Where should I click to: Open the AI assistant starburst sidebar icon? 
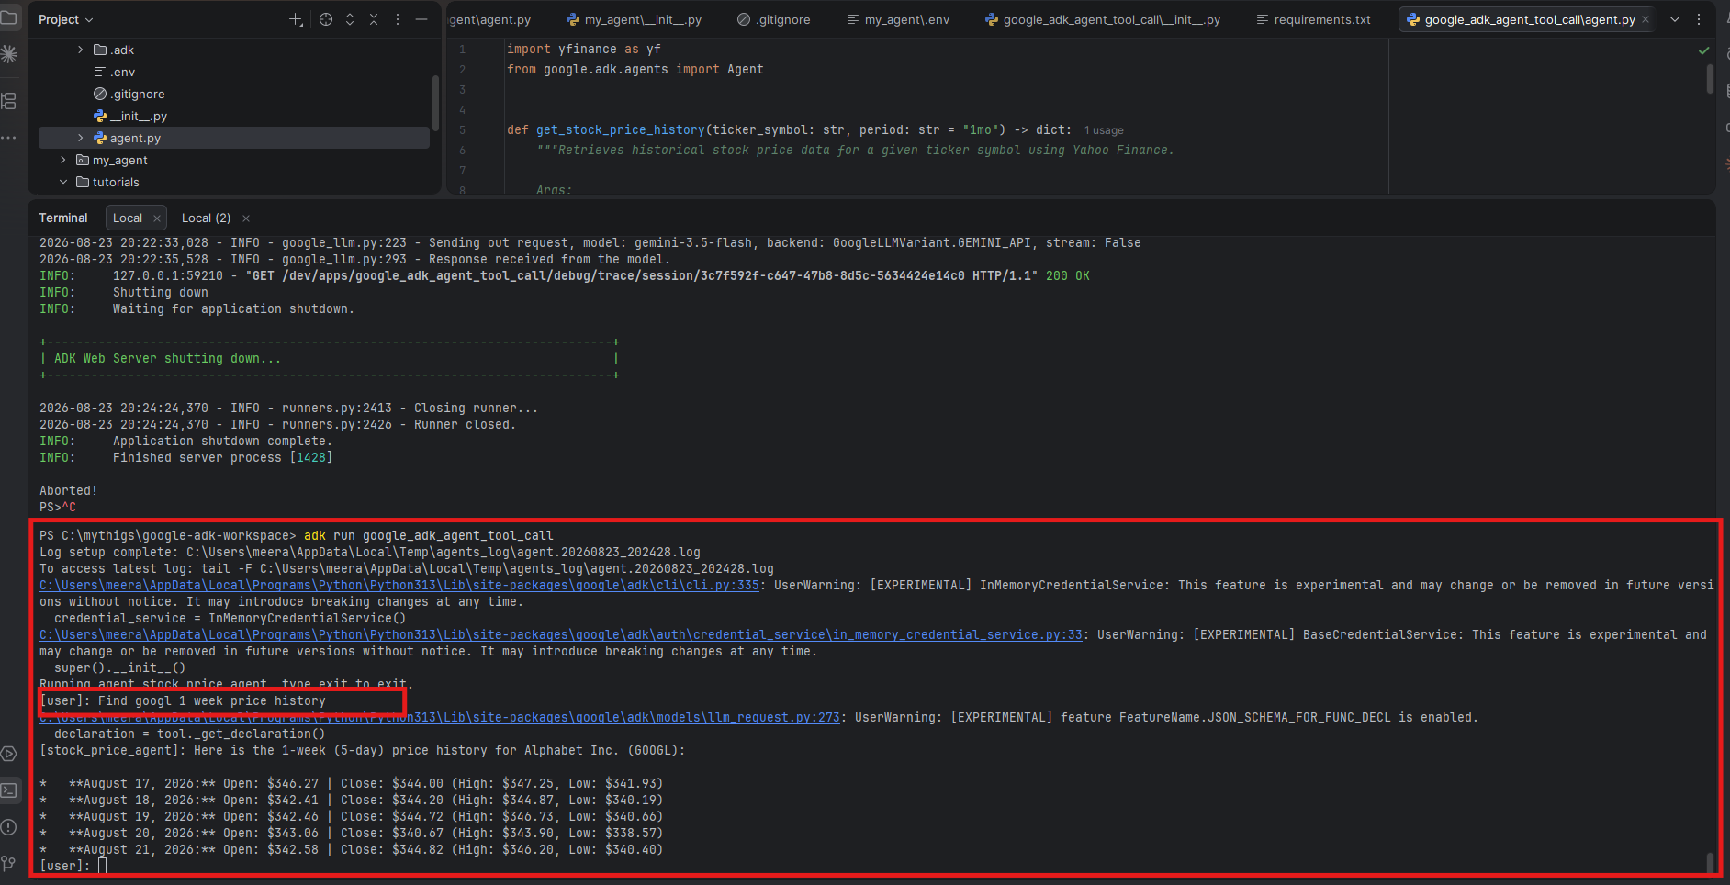point(8,54)
